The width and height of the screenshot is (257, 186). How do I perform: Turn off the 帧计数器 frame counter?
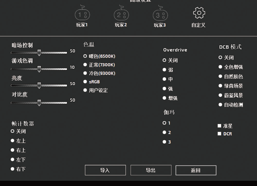click(x=12, y=131)
